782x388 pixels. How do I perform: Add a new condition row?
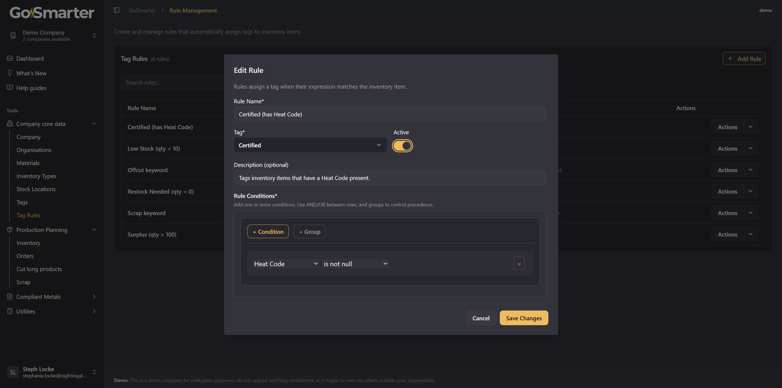[x=268, y=232]
